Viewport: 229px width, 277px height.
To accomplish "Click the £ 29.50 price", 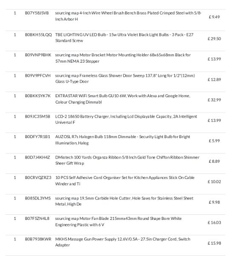I will 214,39.
